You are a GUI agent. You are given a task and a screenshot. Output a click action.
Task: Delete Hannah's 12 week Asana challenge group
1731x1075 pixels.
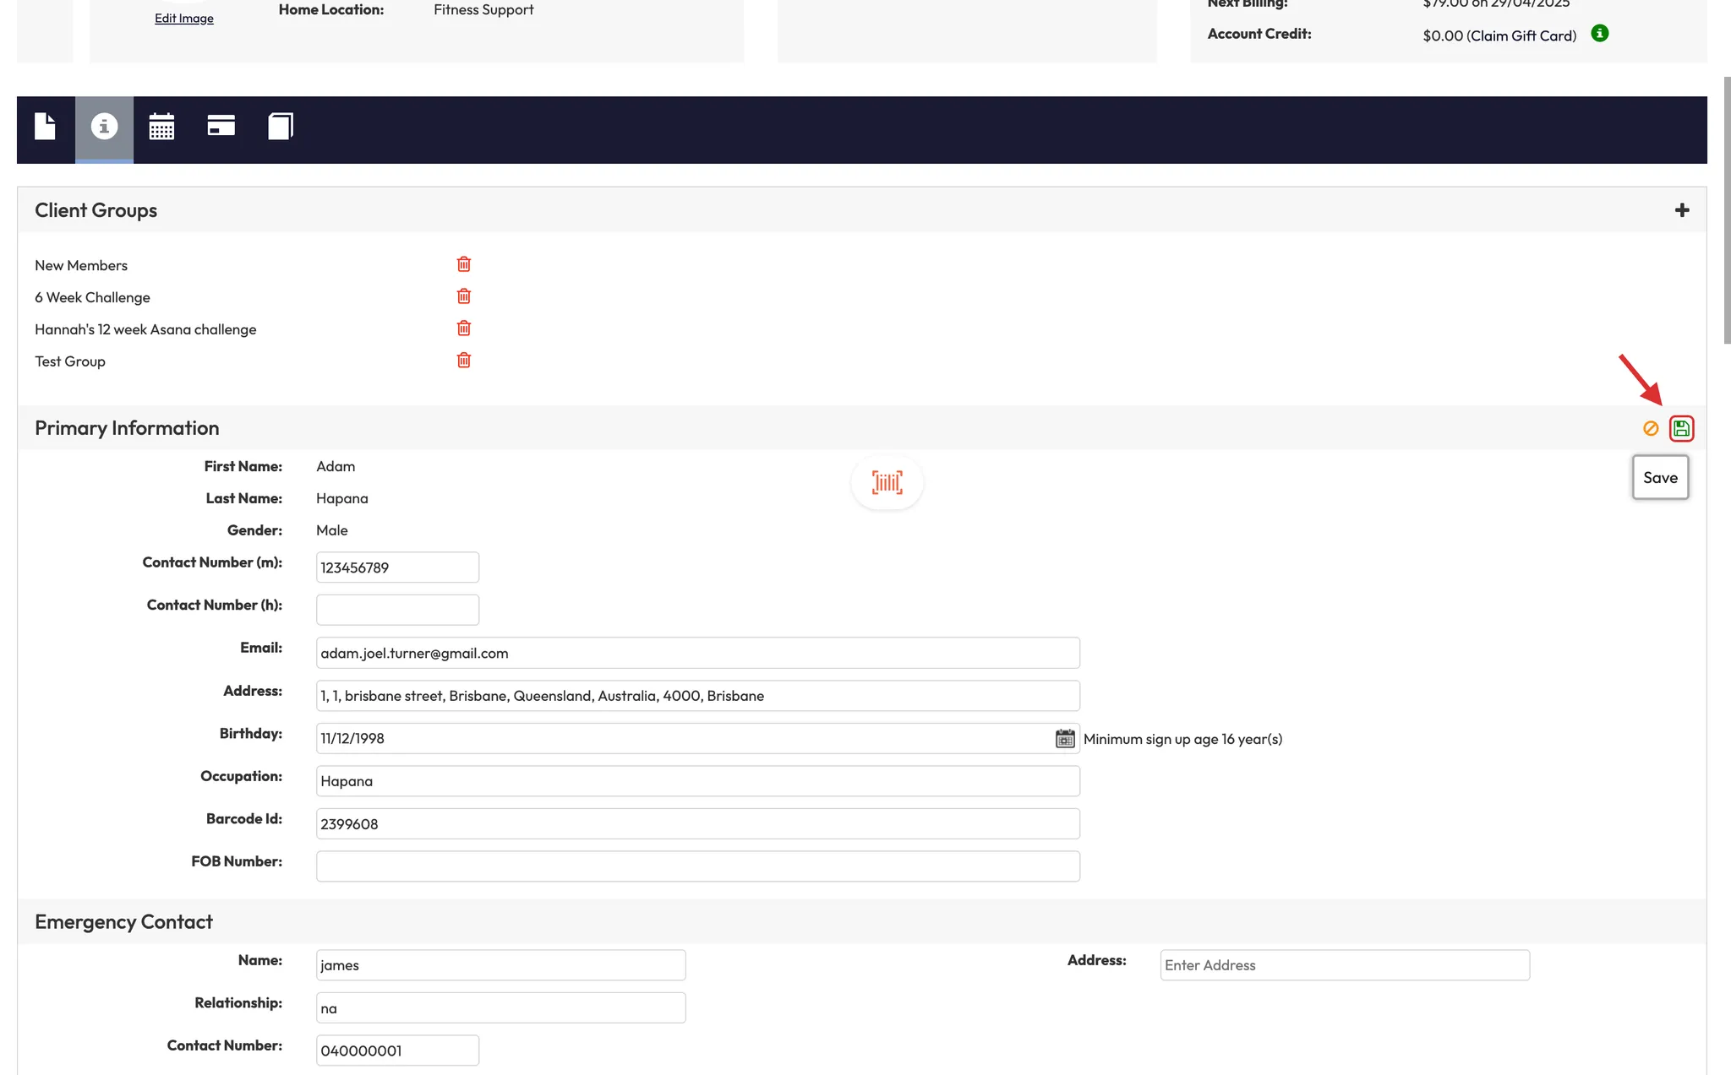click(463, 328)
